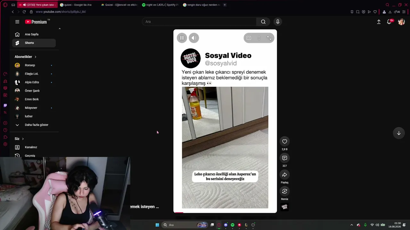Open the Opera GX main menu

pos(5,5)
